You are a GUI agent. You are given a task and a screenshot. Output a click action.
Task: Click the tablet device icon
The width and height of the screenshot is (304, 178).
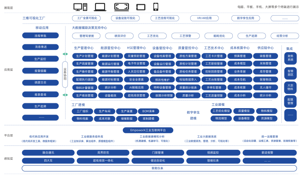(141, 7)
